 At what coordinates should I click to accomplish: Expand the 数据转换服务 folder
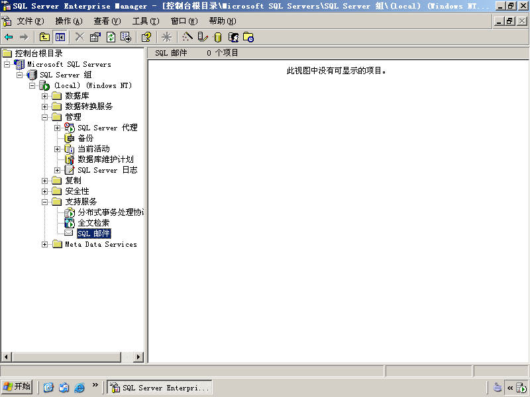tap(44, 107)
